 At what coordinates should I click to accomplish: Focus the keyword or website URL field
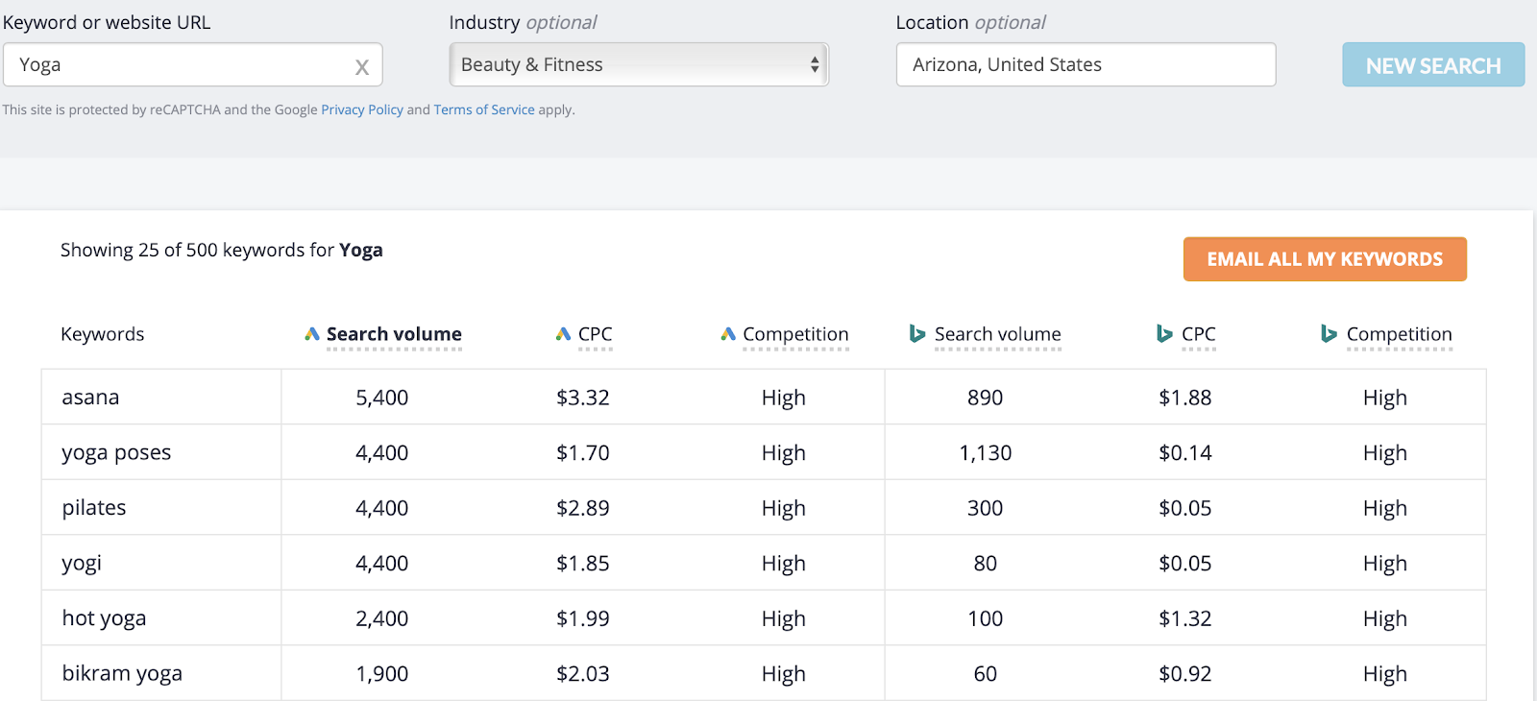point(183,64)
